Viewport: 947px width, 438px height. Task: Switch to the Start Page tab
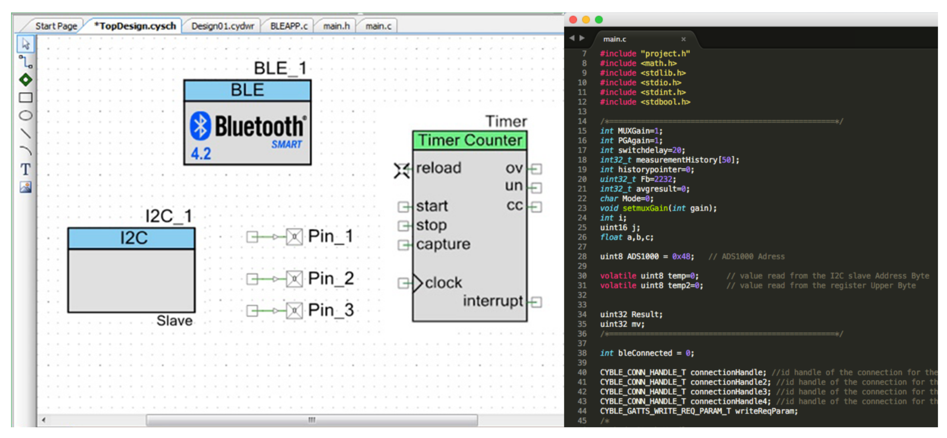coord(56,26)
